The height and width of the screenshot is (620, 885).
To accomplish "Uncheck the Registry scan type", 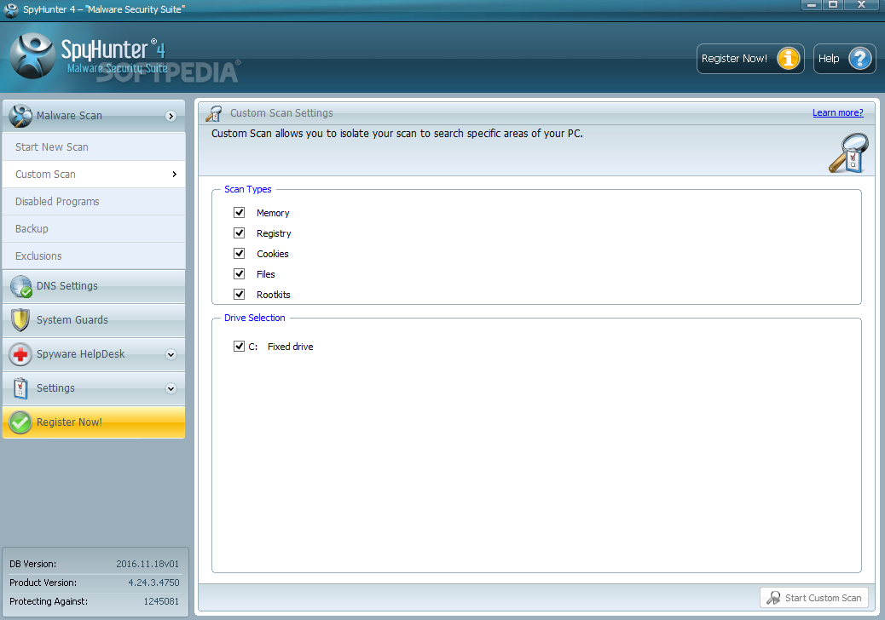I will [240, 232].
